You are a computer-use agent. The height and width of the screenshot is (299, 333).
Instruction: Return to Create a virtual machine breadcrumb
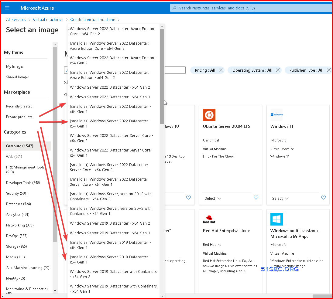click(x=93, y=19)
